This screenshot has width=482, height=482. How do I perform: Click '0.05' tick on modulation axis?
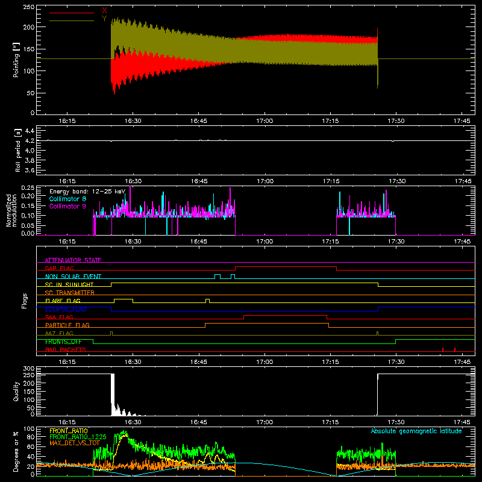(x=28, y=225)
